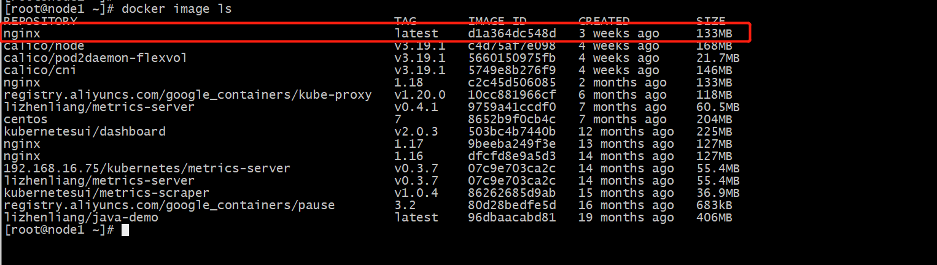Click image ID dfcfd8e9a5d3
Viewport: 937px width, 265px height.
[511, 156]
